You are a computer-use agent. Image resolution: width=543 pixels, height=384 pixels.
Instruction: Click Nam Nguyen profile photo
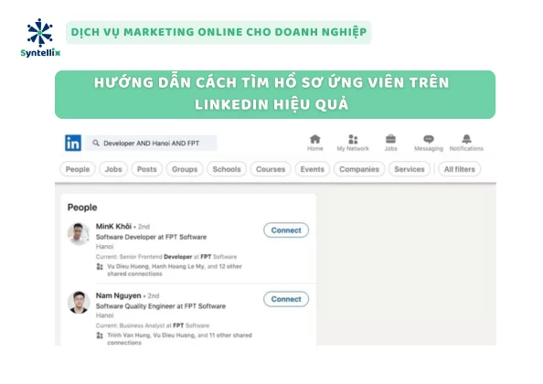click(x=79, y=303)
